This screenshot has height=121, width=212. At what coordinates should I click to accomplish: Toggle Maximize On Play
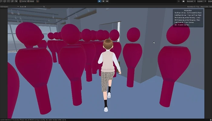point(193,6)
